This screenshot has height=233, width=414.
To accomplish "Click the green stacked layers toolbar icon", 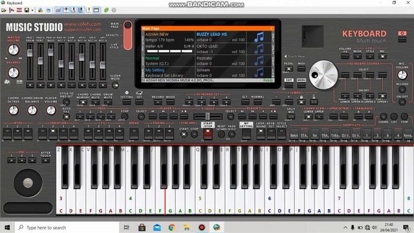I will click(106, 10).
